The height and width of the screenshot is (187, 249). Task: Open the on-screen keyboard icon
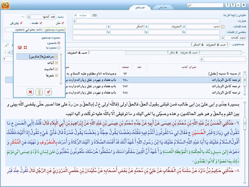(95, 15)
